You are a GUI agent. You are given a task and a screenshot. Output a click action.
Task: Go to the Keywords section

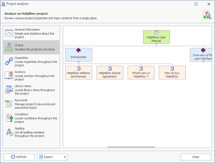pos(31,104)
